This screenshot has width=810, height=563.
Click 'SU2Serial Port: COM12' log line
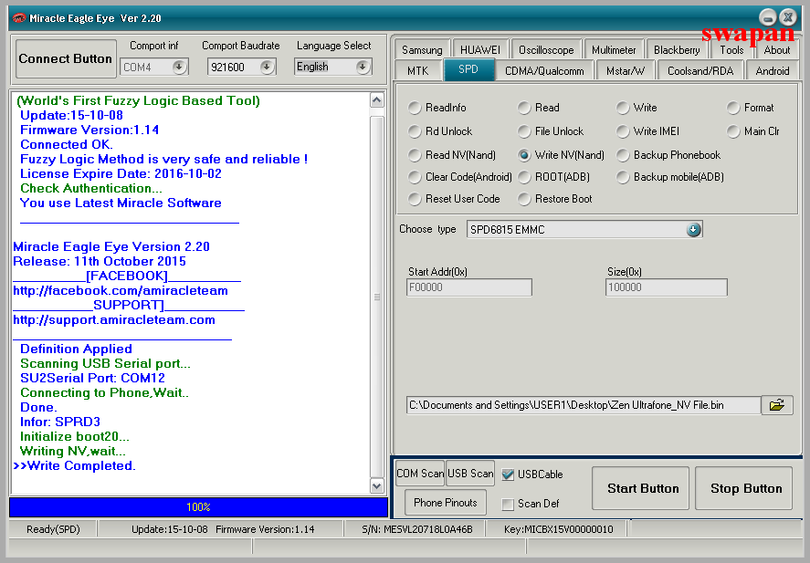[92, 379]
